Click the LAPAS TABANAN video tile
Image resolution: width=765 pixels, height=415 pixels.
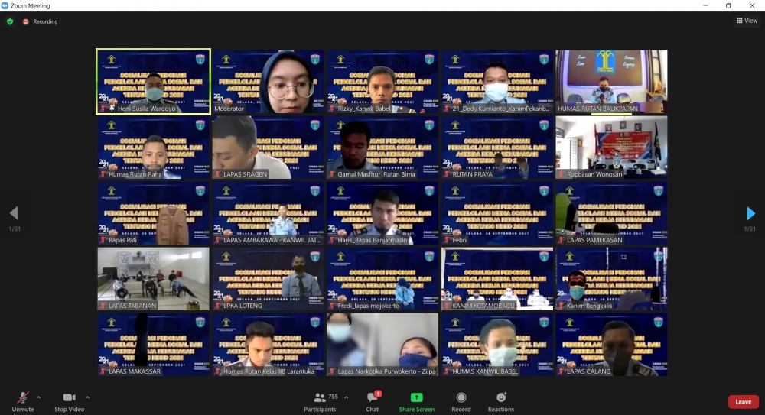coord(153,278)
